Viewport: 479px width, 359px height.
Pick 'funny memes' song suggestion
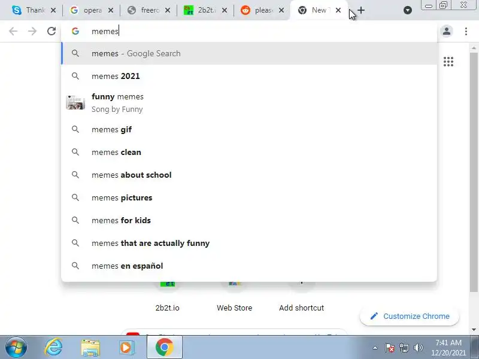click(249, 102)
